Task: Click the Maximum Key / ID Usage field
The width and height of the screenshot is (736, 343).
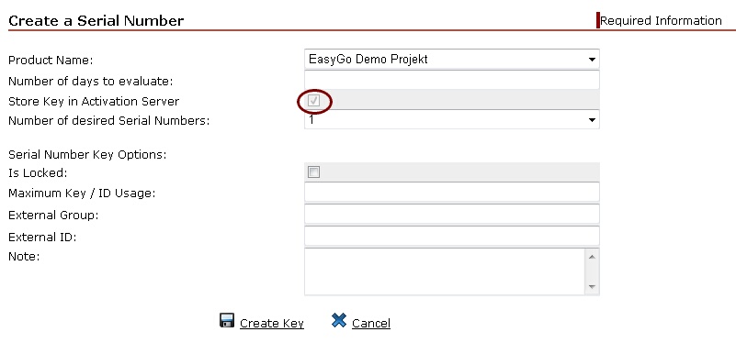Action: click(x=451, y=192)
